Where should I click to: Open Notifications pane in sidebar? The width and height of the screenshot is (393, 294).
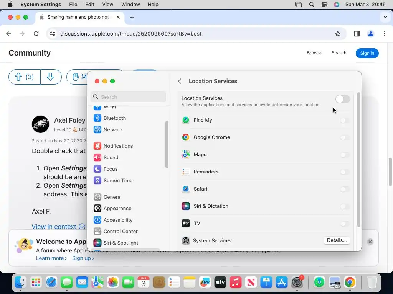113,146
